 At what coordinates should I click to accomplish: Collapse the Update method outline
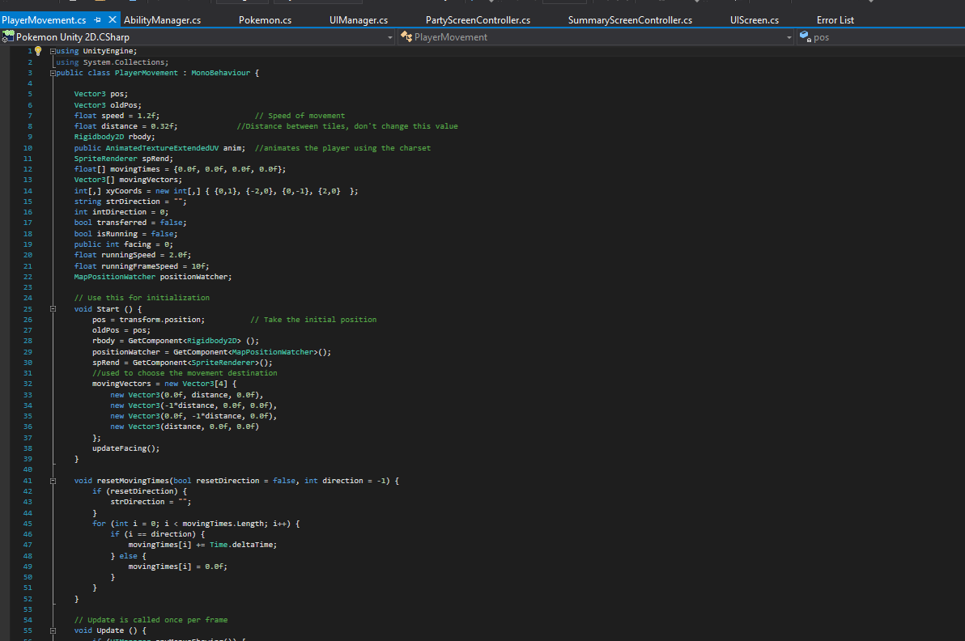pyautogui.click(x=53, y=630)
